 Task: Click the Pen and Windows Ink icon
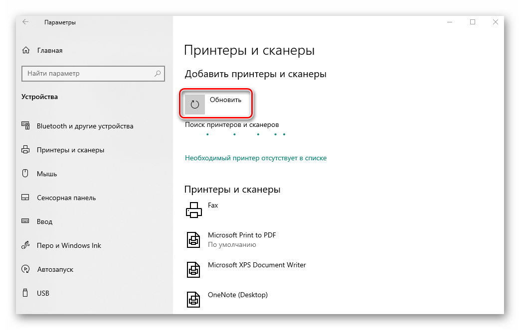(x=26, y=245)
